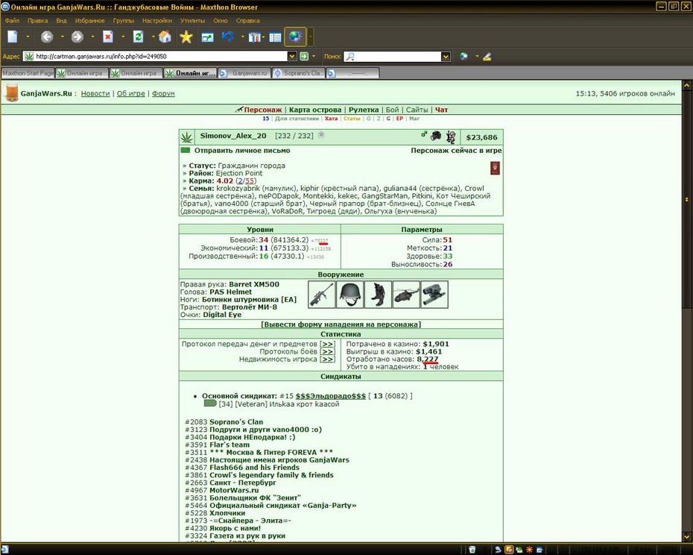Click the green Go arrow beside address bar
This screenshot has width=693, height=555.
click(304, 56)
